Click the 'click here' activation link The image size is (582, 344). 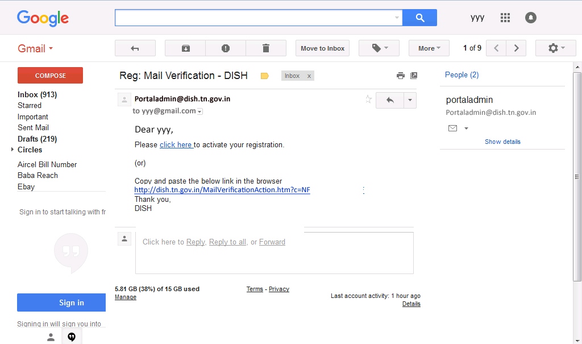[x=176, y=145]
